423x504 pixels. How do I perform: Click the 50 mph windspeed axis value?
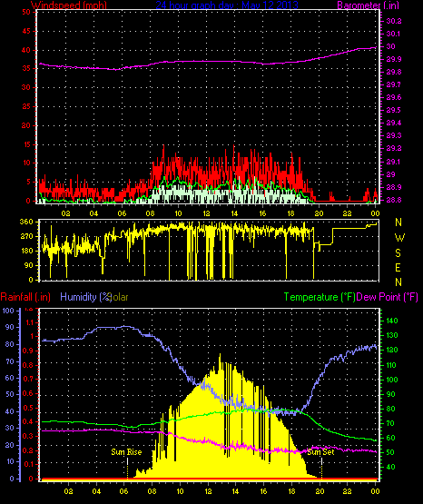coord(26,12)
